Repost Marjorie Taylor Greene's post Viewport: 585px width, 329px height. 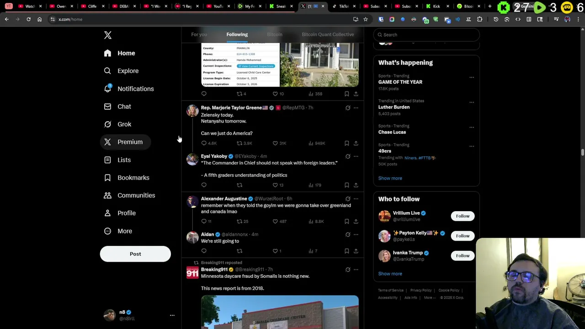pyautogui.click(x=244, y=143)
